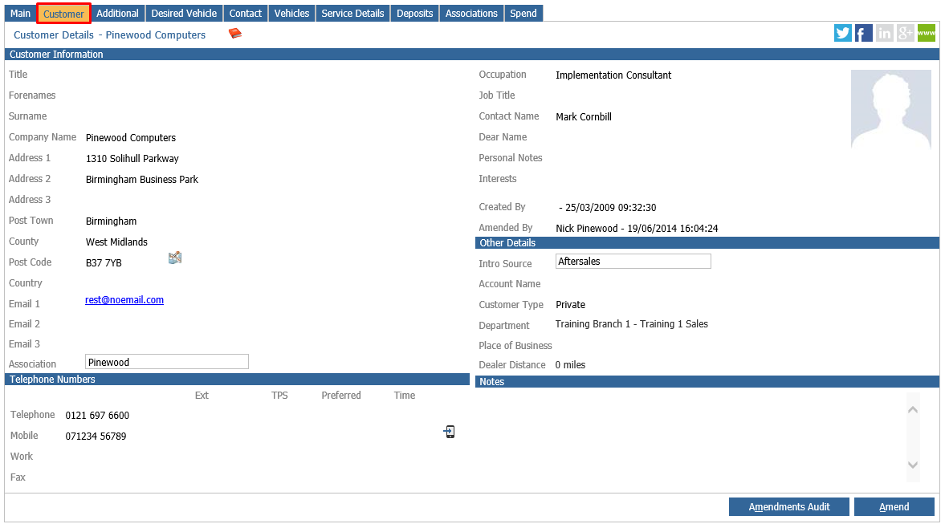Open the Vehicles tab
This screenshot has height=528, width=945.
point(291,13)
